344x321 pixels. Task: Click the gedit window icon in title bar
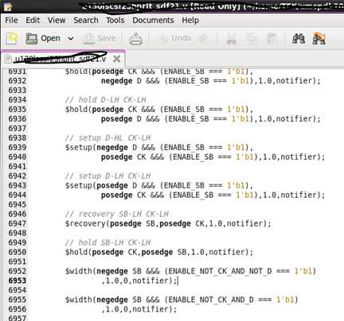8,6
